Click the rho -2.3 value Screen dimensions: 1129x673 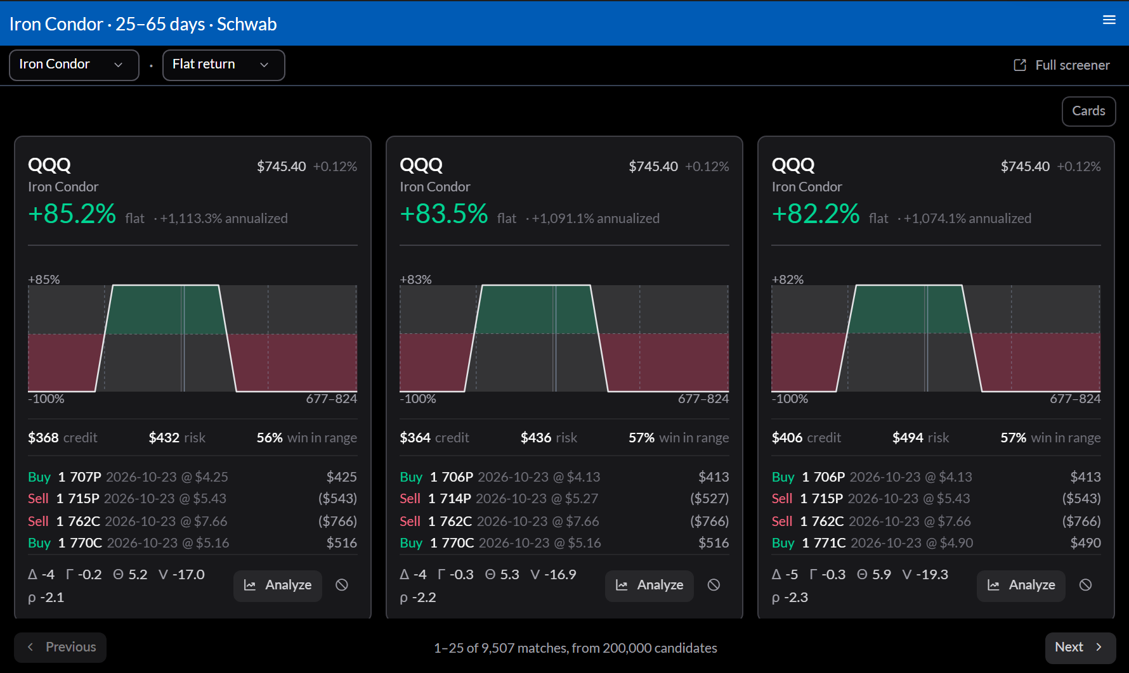coord(789,598)
